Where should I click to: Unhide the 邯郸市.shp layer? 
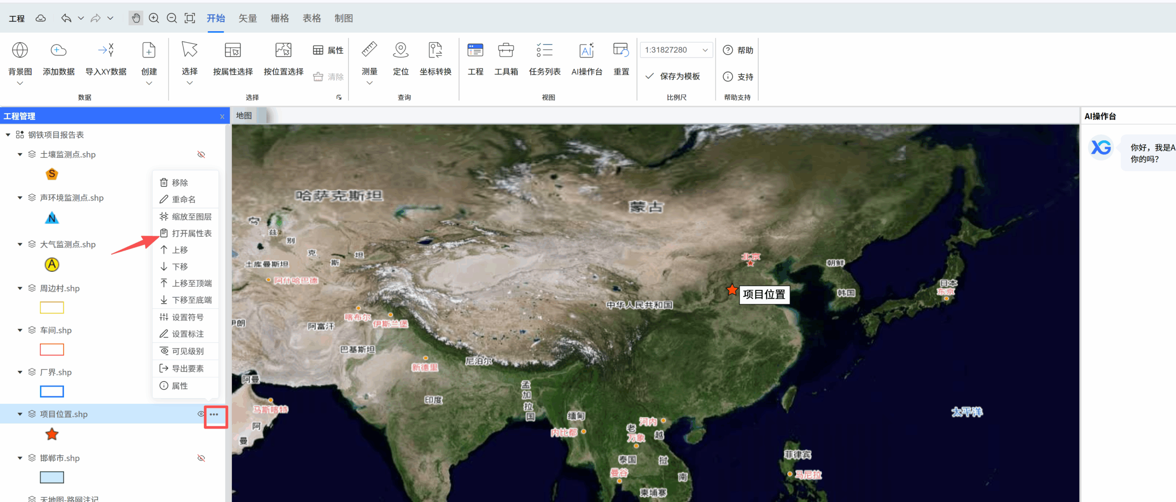click(201, 458)
